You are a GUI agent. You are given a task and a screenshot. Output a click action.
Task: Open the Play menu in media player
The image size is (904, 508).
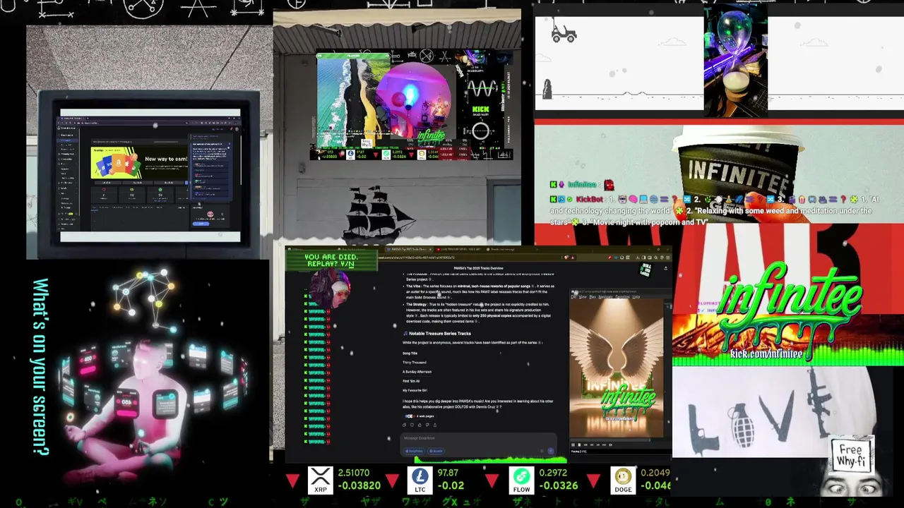coord(592,297)
